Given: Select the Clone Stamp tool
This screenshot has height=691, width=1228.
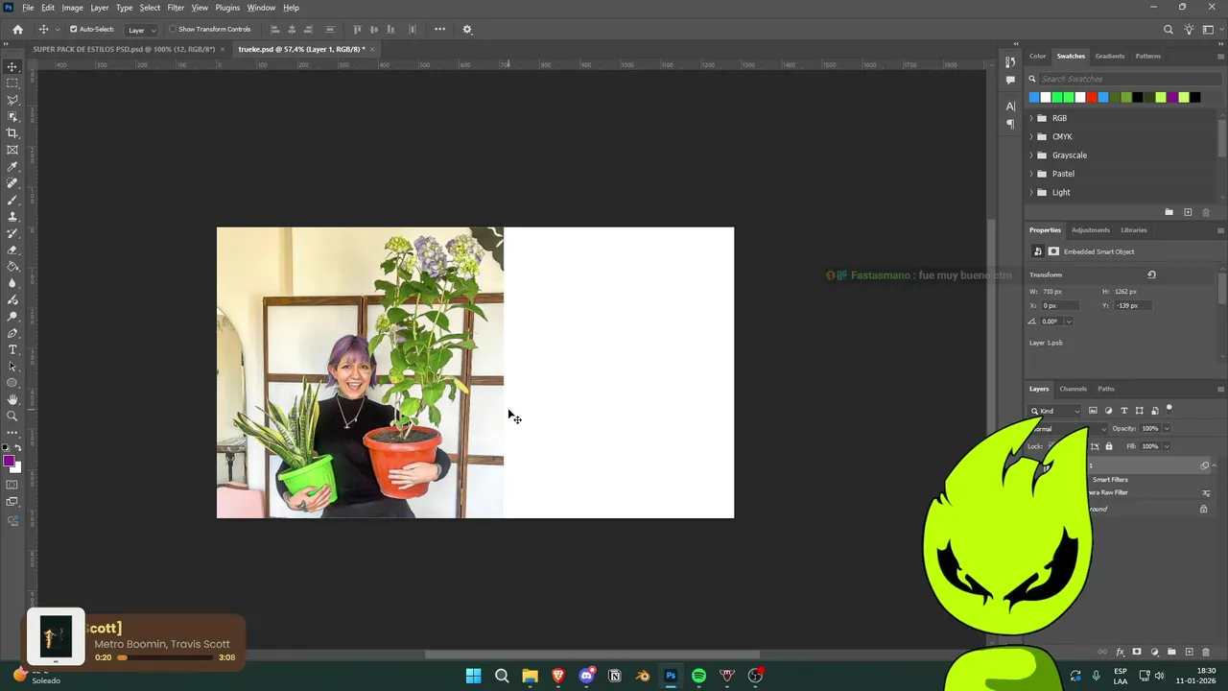Looking at the screenshot, I should (12, 217).
